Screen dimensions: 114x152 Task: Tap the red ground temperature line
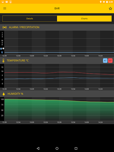point(59,73)
